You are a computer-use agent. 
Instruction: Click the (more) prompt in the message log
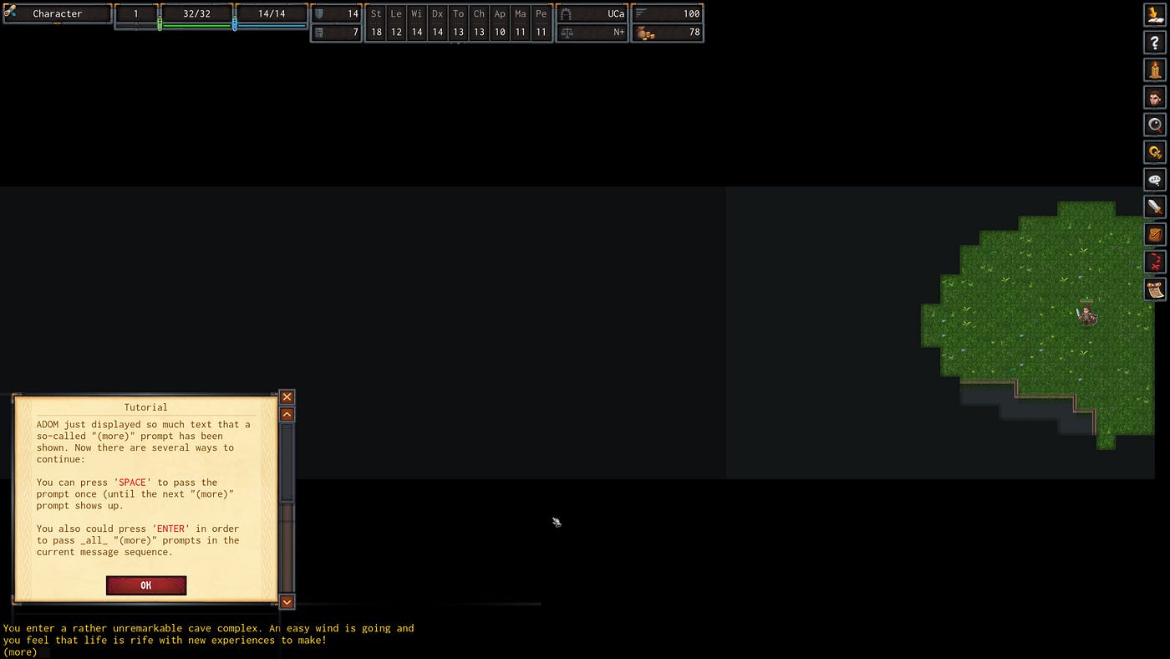[20, 652]
